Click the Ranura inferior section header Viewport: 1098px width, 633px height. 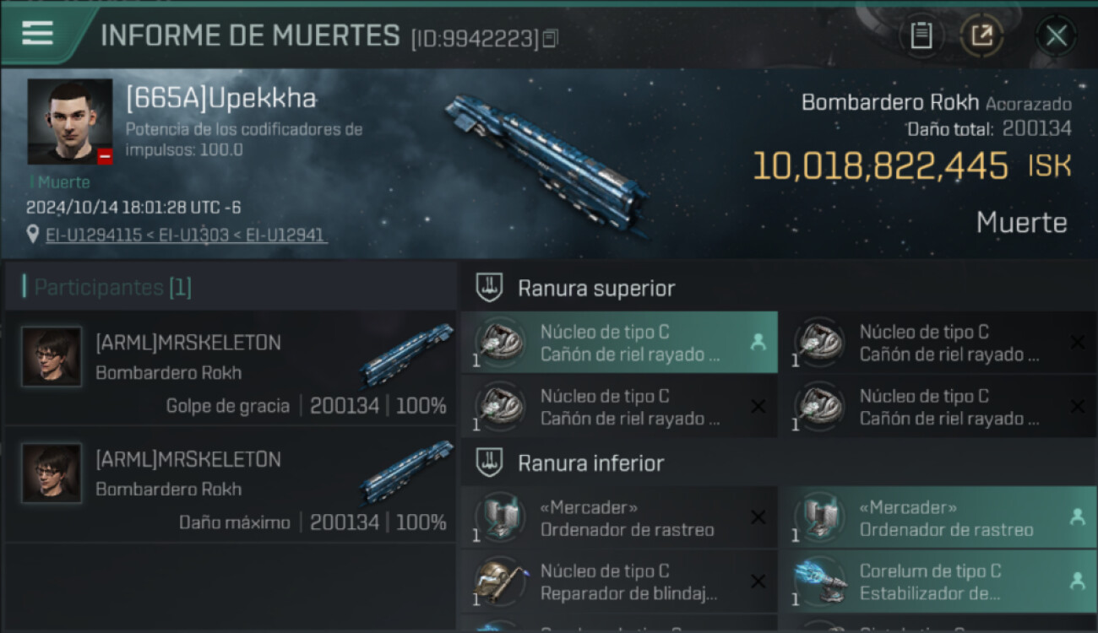click(x=590, y=463)
